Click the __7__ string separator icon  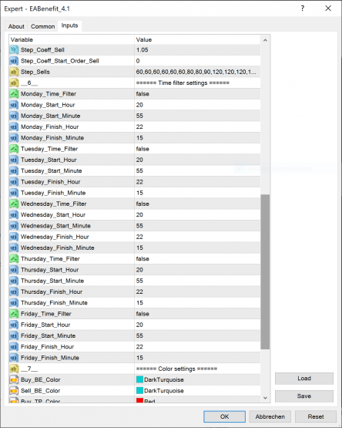[14, 369]
